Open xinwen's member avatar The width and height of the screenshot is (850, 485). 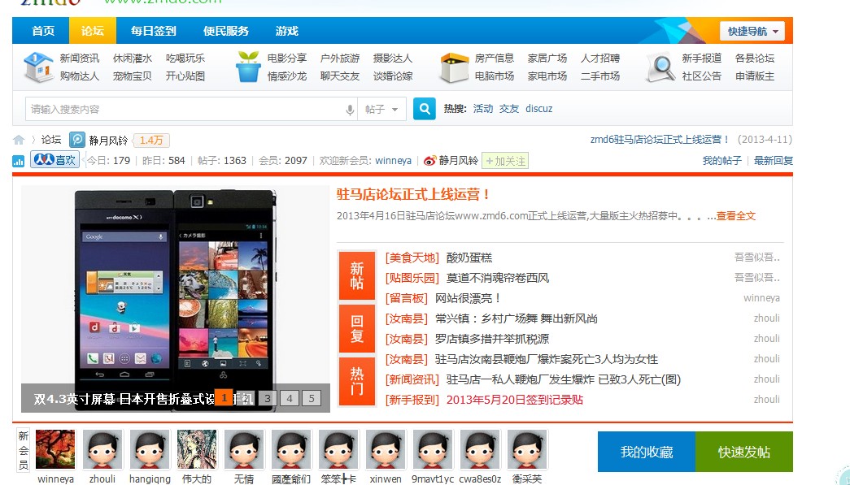coord(386,449)
